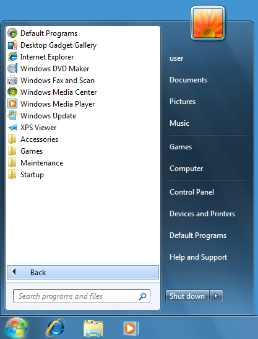Open Windows DVD Maker

point(54,69)
